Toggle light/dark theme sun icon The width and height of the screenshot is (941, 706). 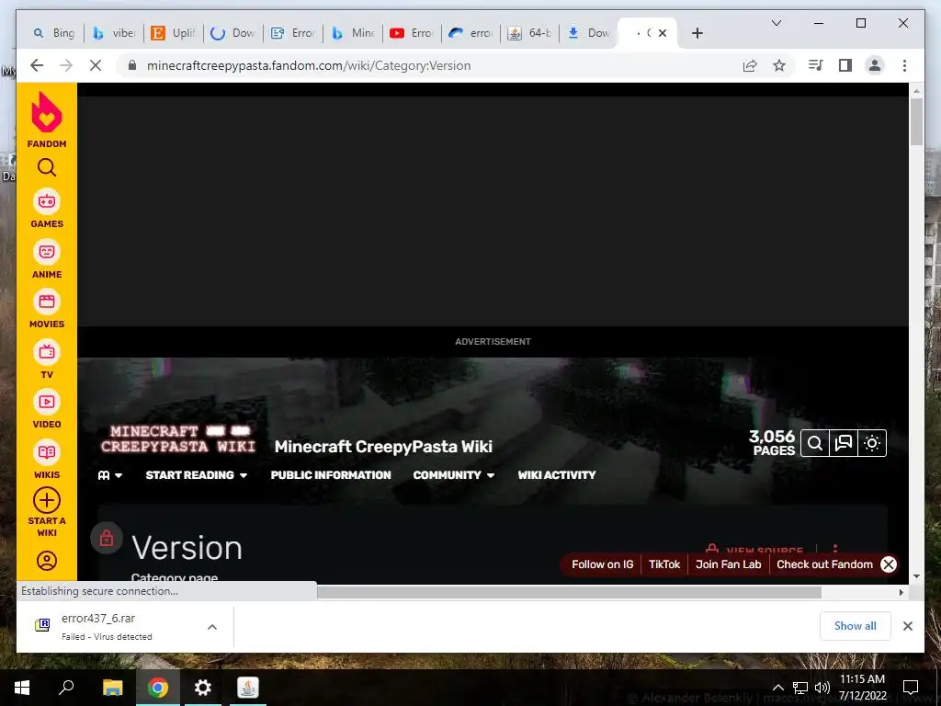pos(872,443)
